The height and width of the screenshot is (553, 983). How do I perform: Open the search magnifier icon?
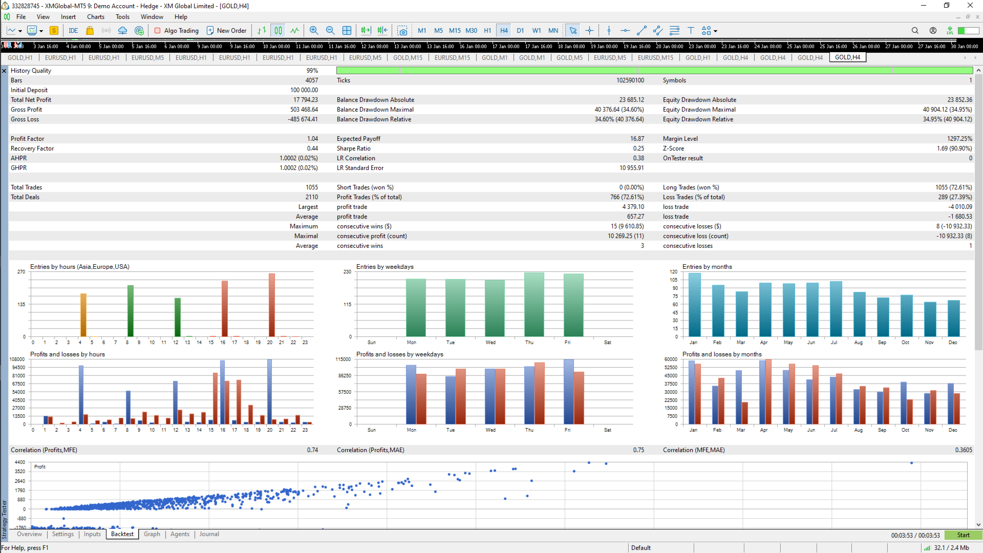click(x=915, y=31)
